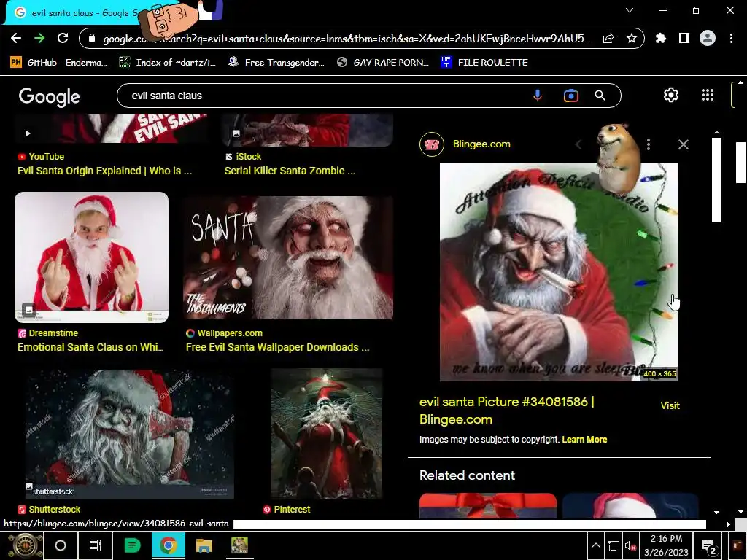Open the preview panel three-dot options
This screenshot has height=560, width=747.
(649, 144)
